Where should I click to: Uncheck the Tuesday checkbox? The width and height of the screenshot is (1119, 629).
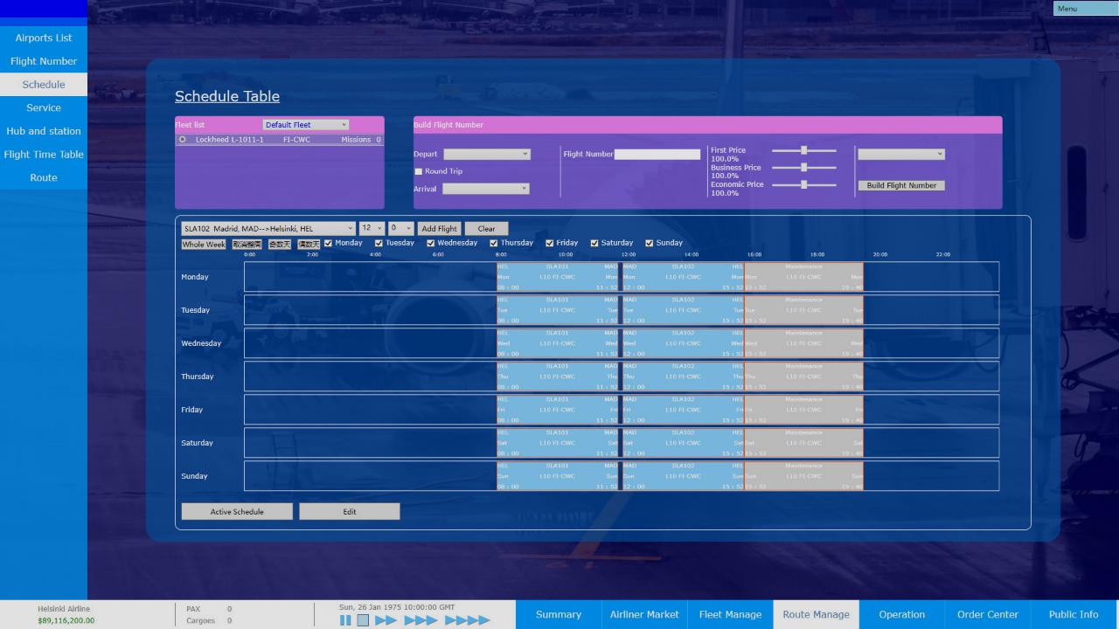pyautogui.click(x=379, y=243)
